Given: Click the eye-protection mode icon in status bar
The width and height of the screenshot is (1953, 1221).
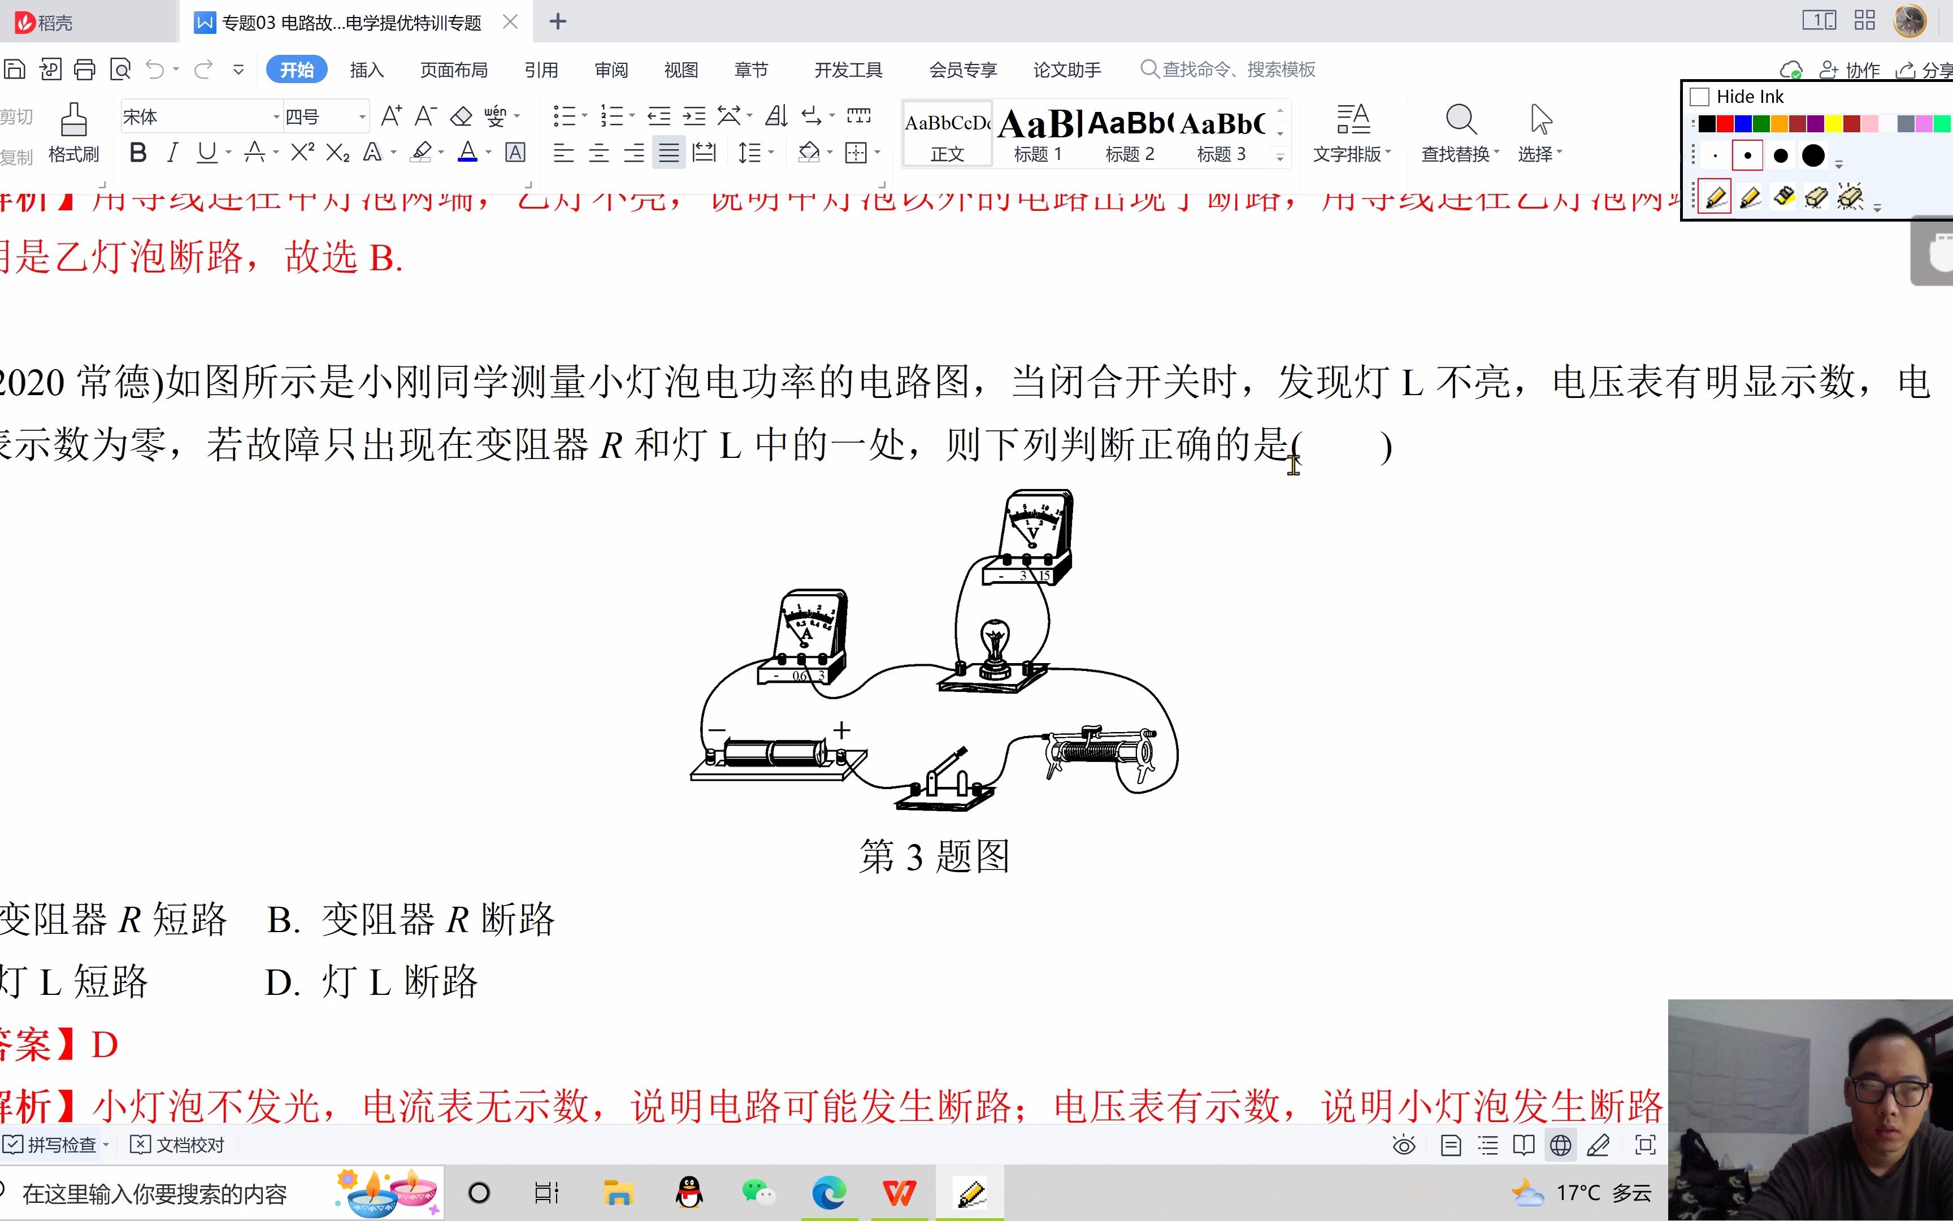Looking at the screenshot, I should [1404, 1145].
